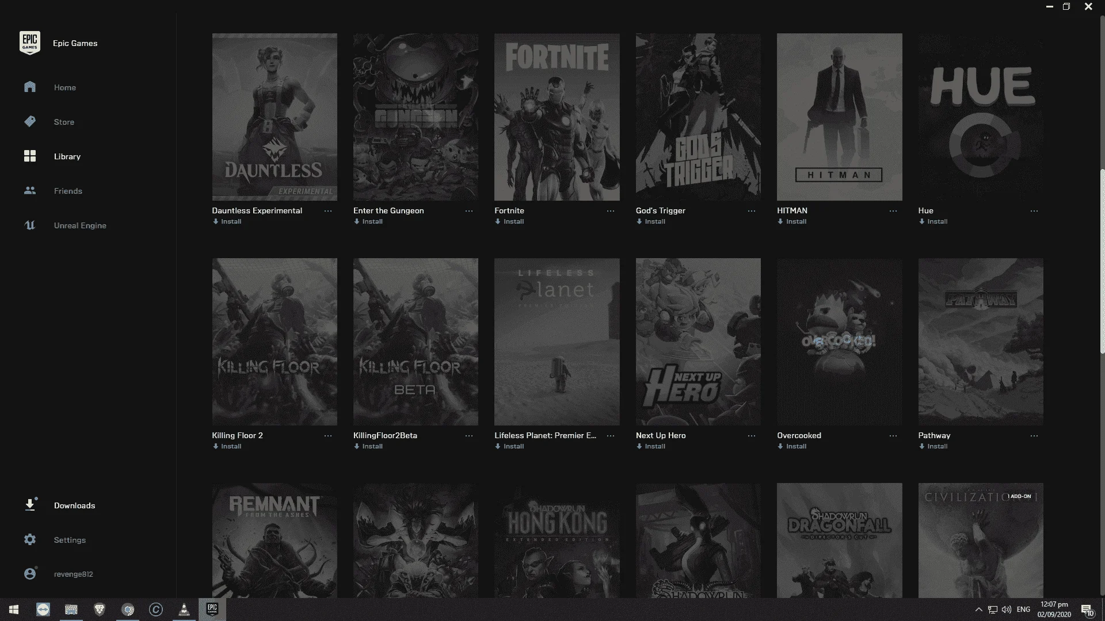This screenshot has height=621, width=1105.
Task: Install Dauntless Experimental
Action: point(227,221)
